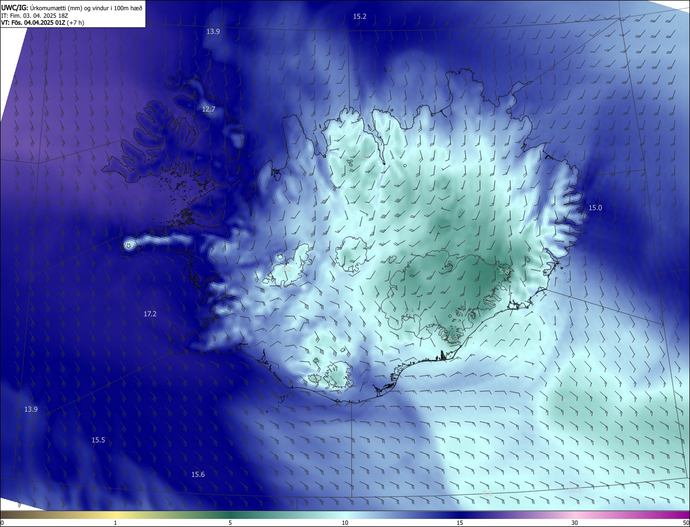Click the "10" tick on the colour scale
Screen dimensions: 690x527
(345, 523)
